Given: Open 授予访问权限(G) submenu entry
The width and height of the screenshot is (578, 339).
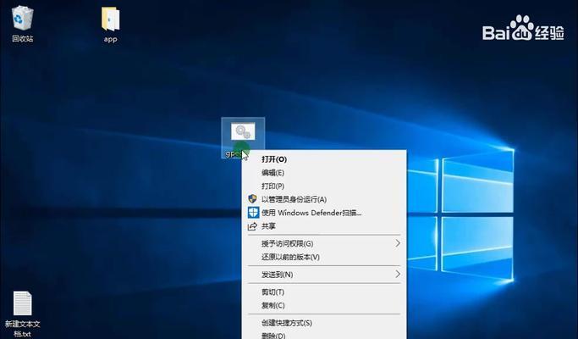Looking at the screenshot, I should pos(324,243).
